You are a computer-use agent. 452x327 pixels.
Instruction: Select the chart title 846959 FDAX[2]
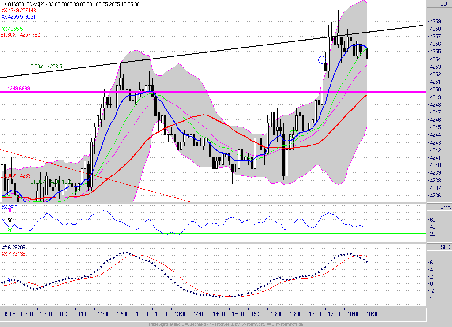(26, 4)
